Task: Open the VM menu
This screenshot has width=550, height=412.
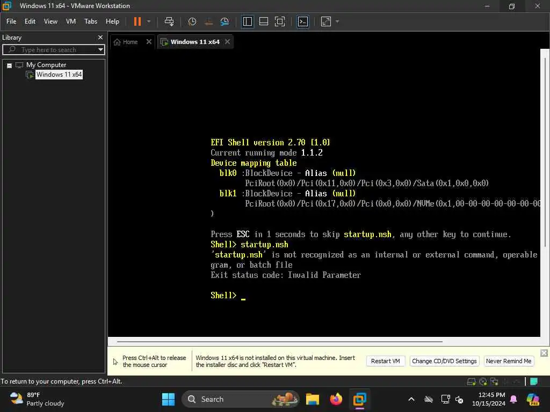Action: coord(71,21)
